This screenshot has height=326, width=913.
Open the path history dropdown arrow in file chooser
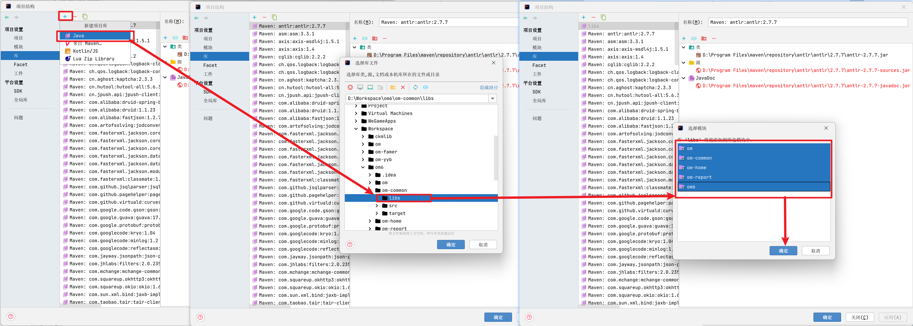(x=492, y=99)
